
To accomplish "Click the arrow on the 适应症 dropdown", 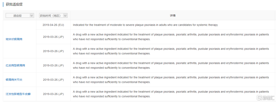I will coord(32,16).
